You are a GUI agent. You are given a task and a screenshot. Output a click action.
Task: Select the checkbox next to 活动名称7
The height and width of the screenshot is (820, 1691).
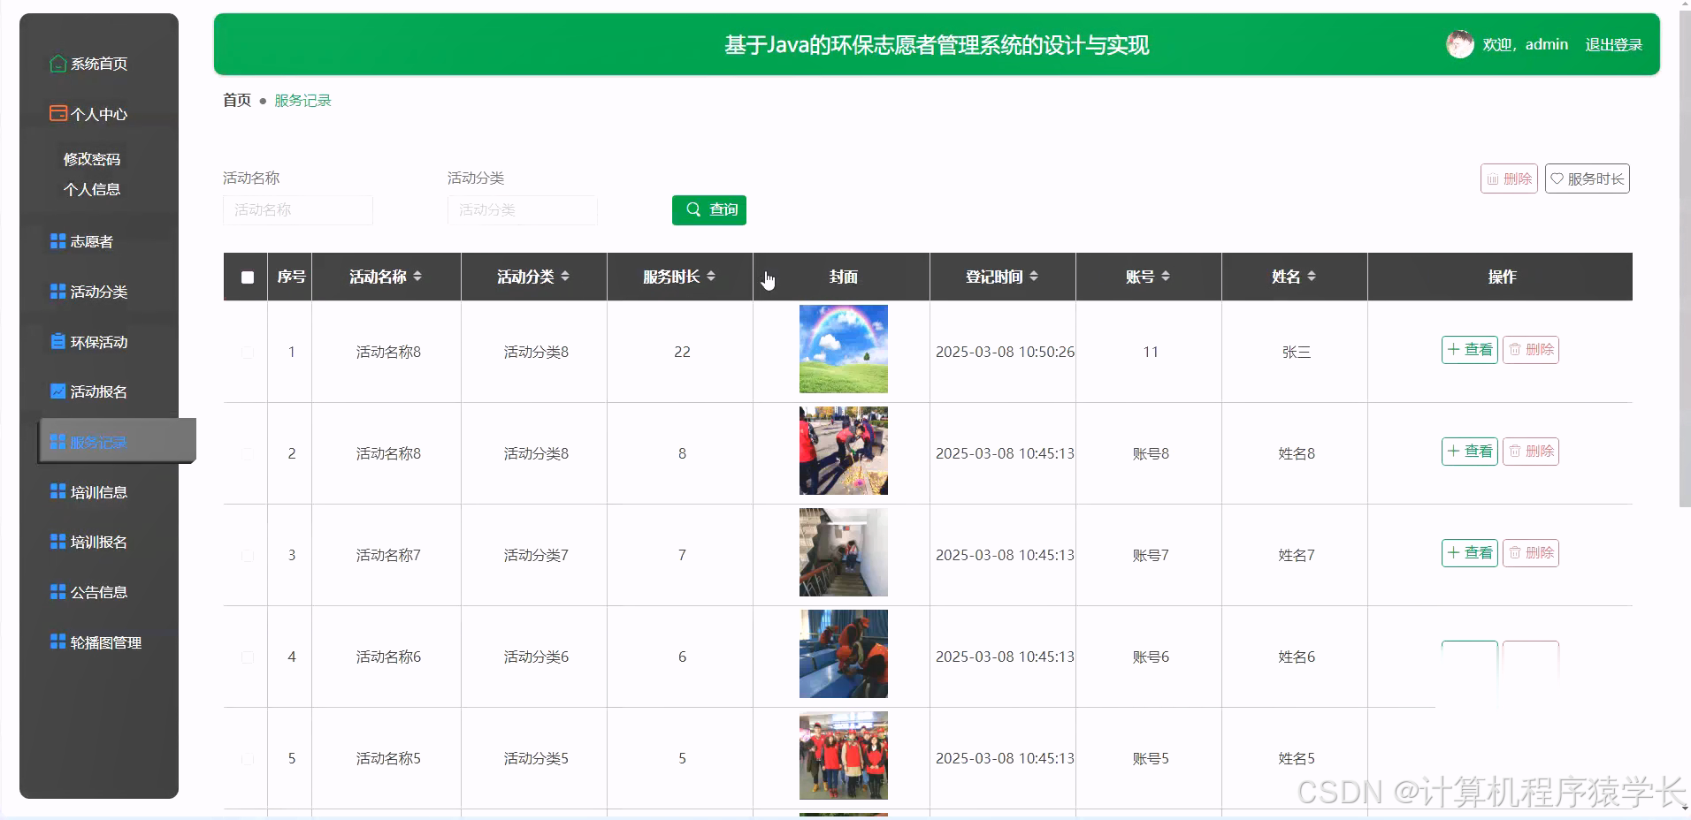pyautogui.click(x=248, y=555)
